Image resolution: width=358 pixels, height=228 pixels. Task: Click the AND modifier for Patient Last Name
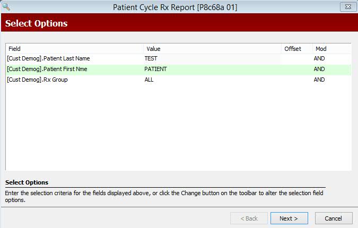(x=319, y=59)
